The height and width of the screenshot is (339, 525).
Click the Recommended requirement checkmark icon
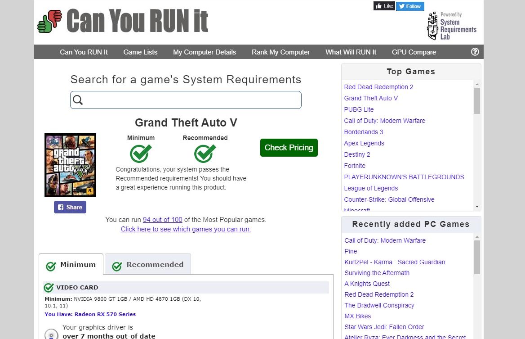tap(205, 153)
